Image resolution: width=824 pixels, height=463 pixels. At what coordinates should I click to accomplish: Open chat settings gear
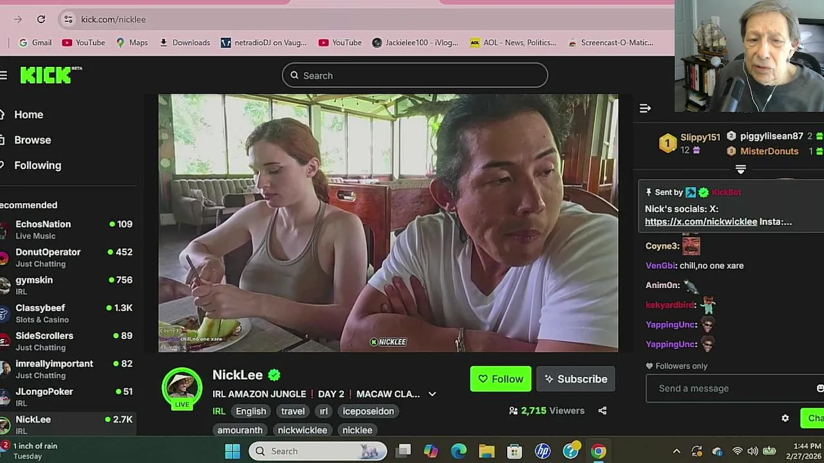785,418
